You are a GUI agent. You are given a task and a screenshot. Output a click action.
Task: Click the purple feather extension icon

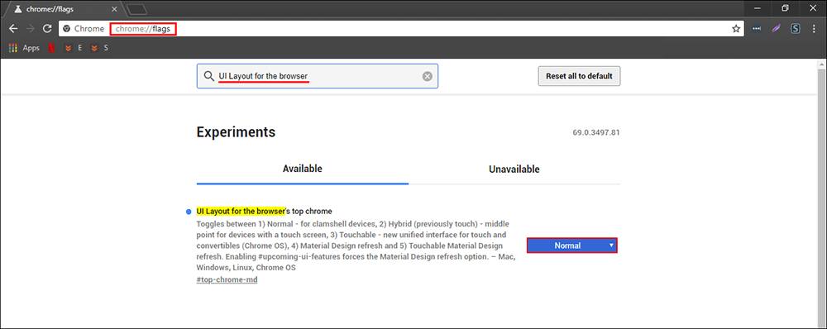(x=776, y=29)
